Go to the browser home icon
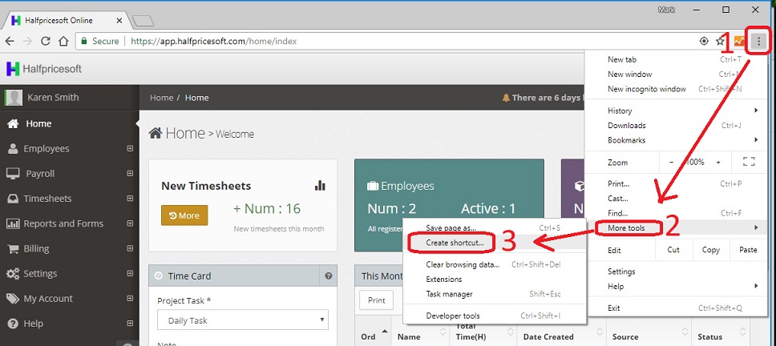The image size is (776, 346). pos(63,41)
